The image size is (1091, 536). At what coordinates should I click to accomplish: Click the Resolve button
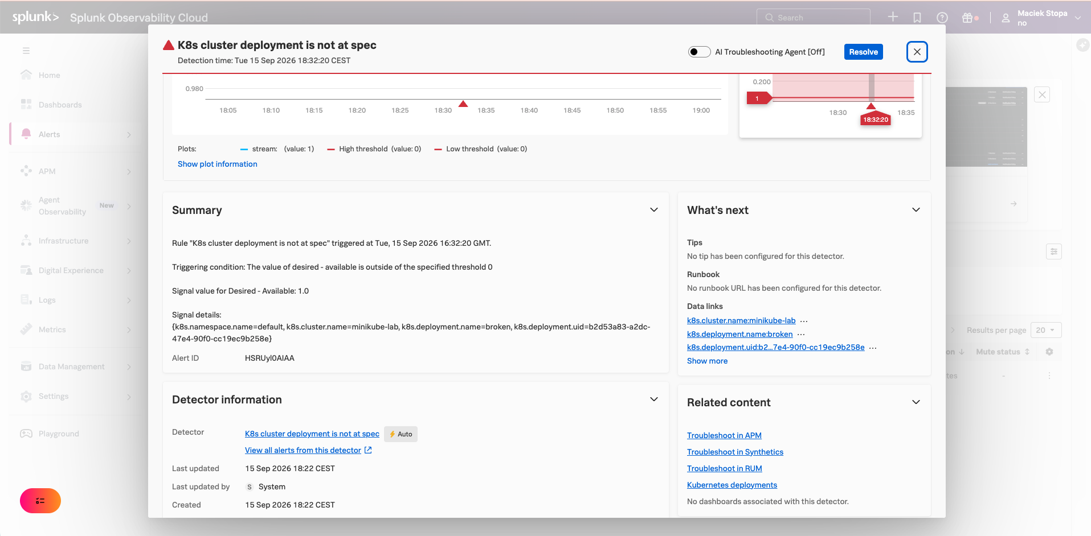tap(863, 52)
